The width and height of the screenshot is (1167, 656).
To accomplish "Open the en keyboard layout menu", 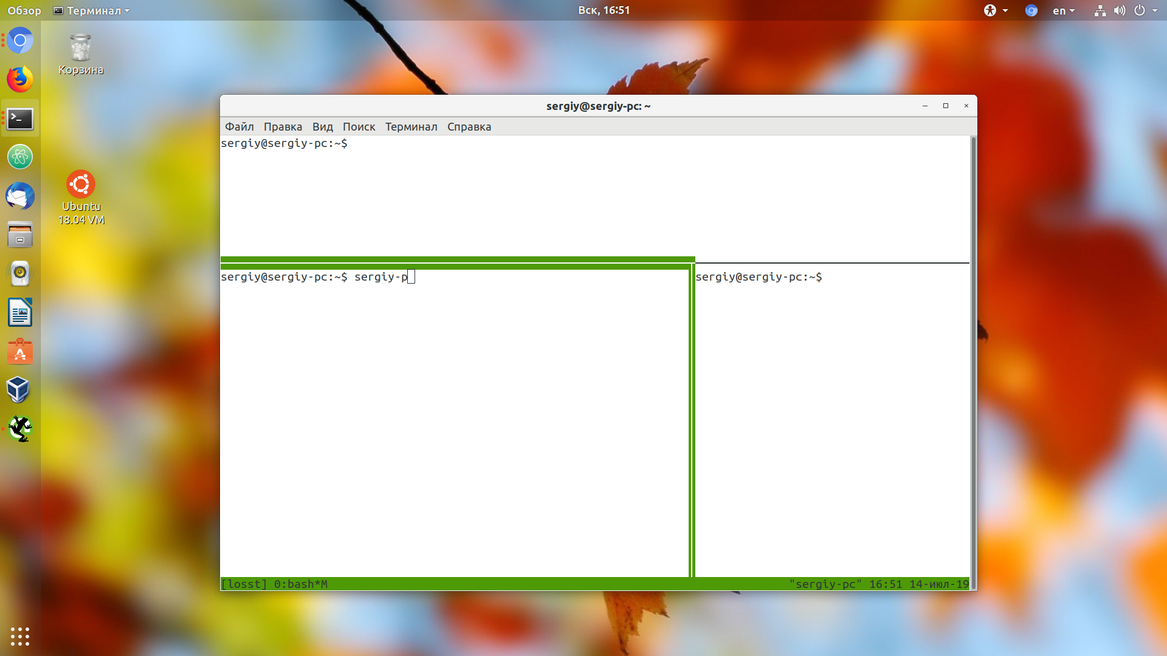I will [x=1064, y=10].
